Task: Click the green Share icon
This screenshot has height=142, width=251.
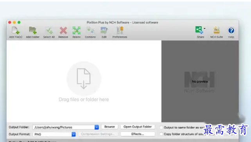Action: click(x=199, y=30)
